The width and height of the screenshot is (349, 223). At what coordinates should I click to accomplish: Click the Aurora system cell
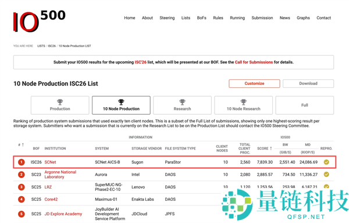click(x=101, y=175)
